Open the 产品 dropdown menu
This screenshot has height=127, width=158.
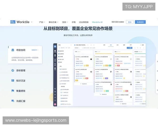[x=42, y=22]
